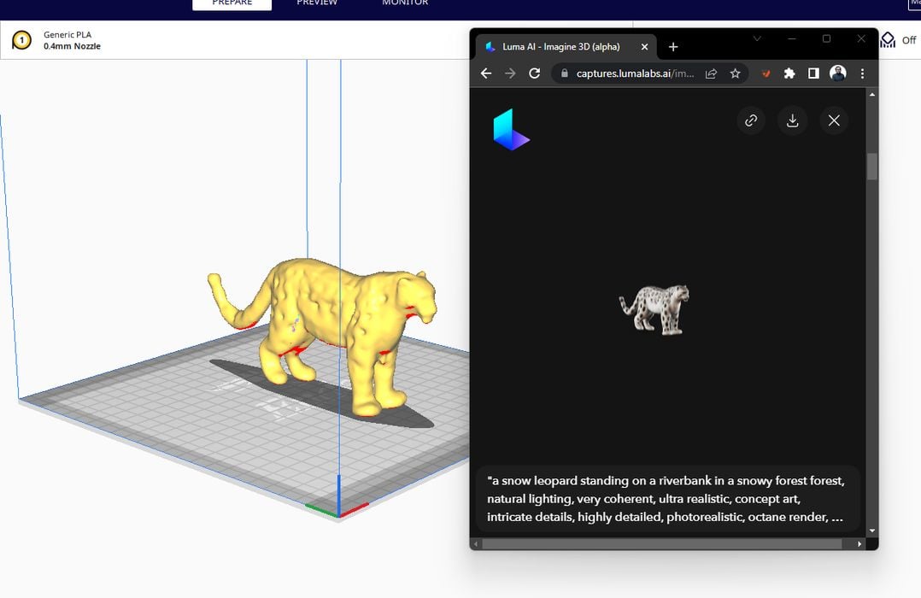The image size is (921, 598).
Task: Click the copy link icon in Luma
Action: tap(751, 120)
